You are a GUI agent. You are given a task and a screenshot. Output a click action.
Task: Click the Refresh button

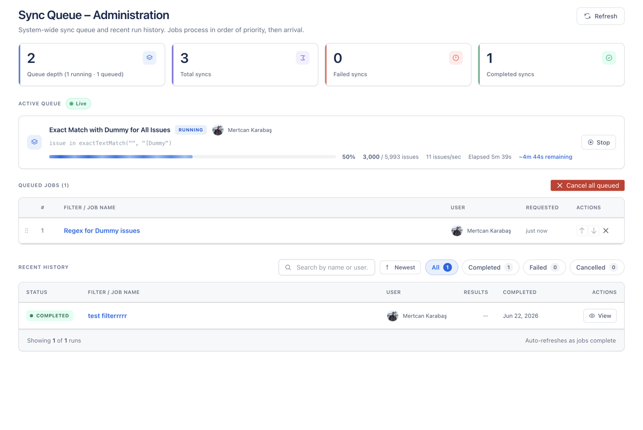point(600,16)
